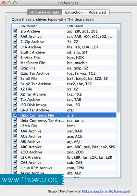Click the 'arc, ARC, pak, PAK, spk, SPK' cell
This screenshot has height=196, width=137.
coord(91,147)
